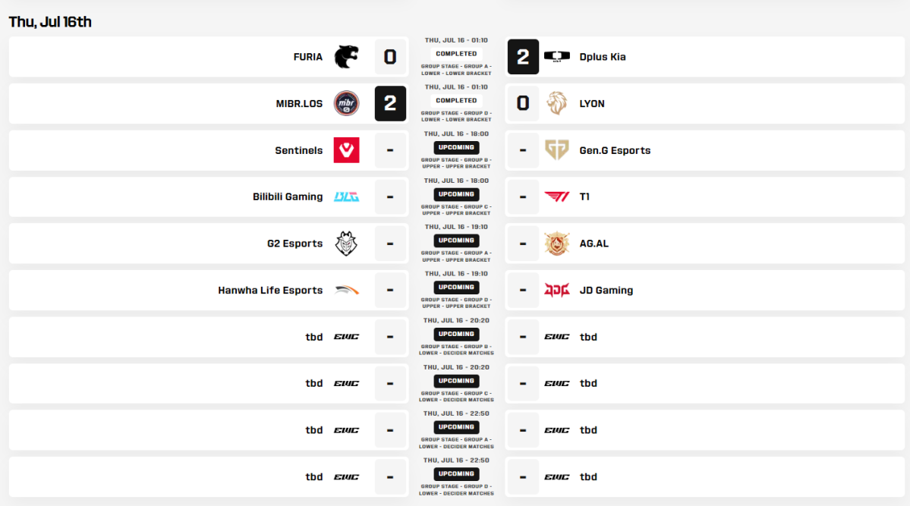Click the FURIA panther logo
910x506 pixels.
coord(347,57)
